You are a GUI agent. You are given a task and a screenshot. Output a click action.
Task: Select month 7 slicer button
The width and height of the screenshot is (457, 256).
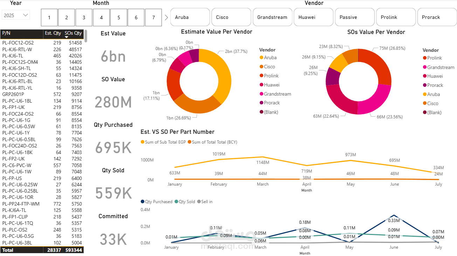tap(154, 18)
